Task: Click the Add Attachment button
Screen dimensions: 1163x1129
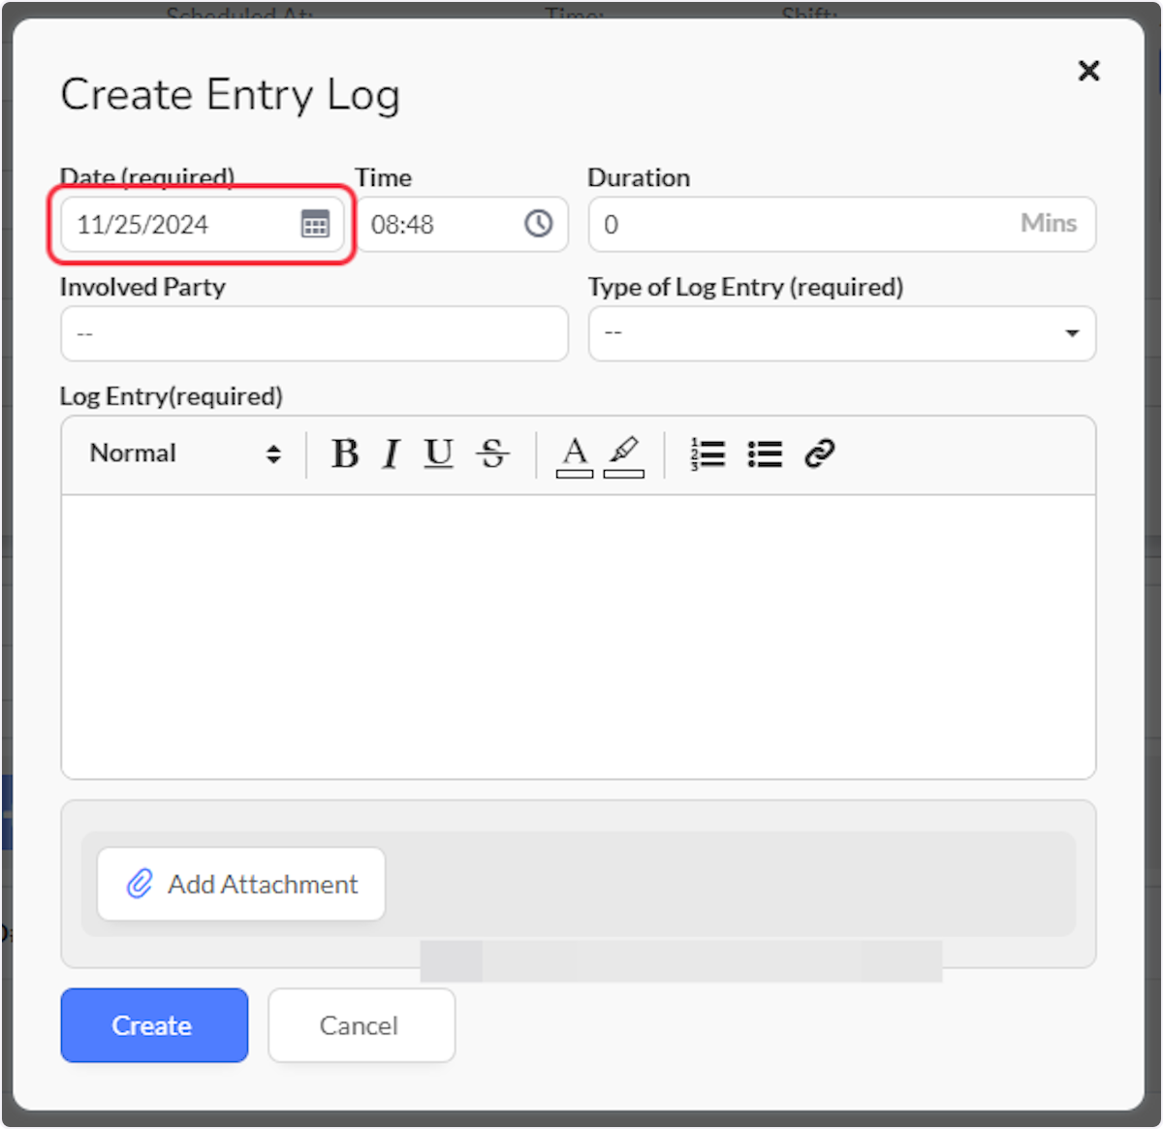Action: click(x=241, y=884)
